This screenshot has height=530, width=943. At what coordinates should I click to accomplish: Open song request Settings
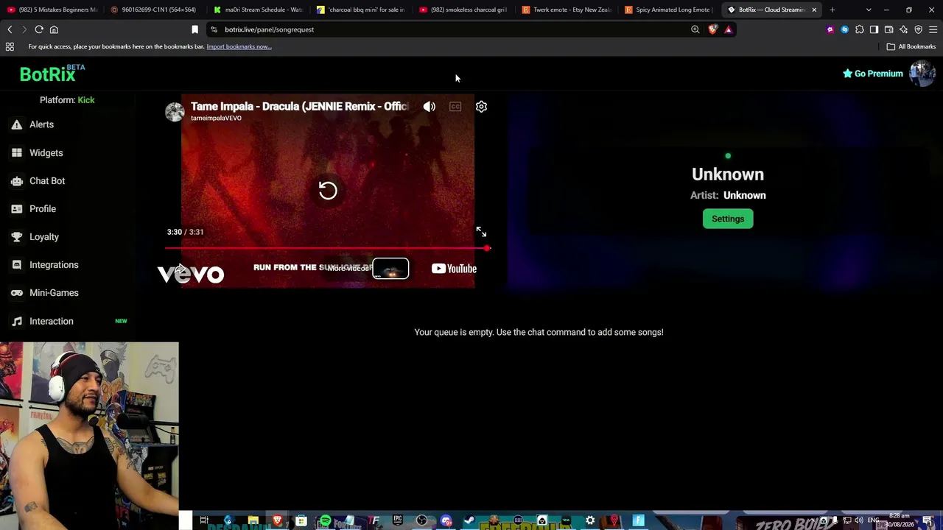(728, 219)
